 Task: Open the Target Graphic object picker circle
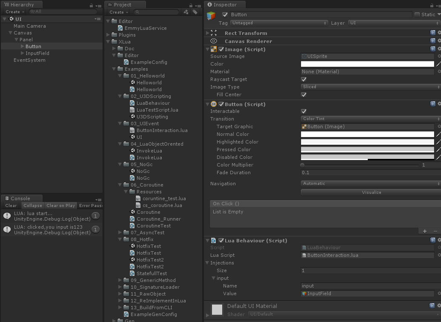(x=438, y=126)
